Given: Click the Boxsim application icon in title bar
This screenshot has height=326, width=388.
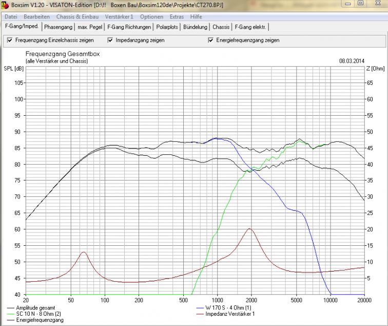Looking at the screenshot, I should tap(5, 5).
